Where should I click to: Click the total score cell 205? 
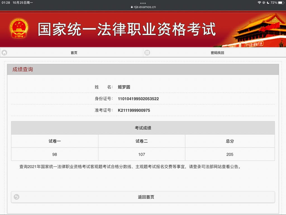(x=230, y=154)
